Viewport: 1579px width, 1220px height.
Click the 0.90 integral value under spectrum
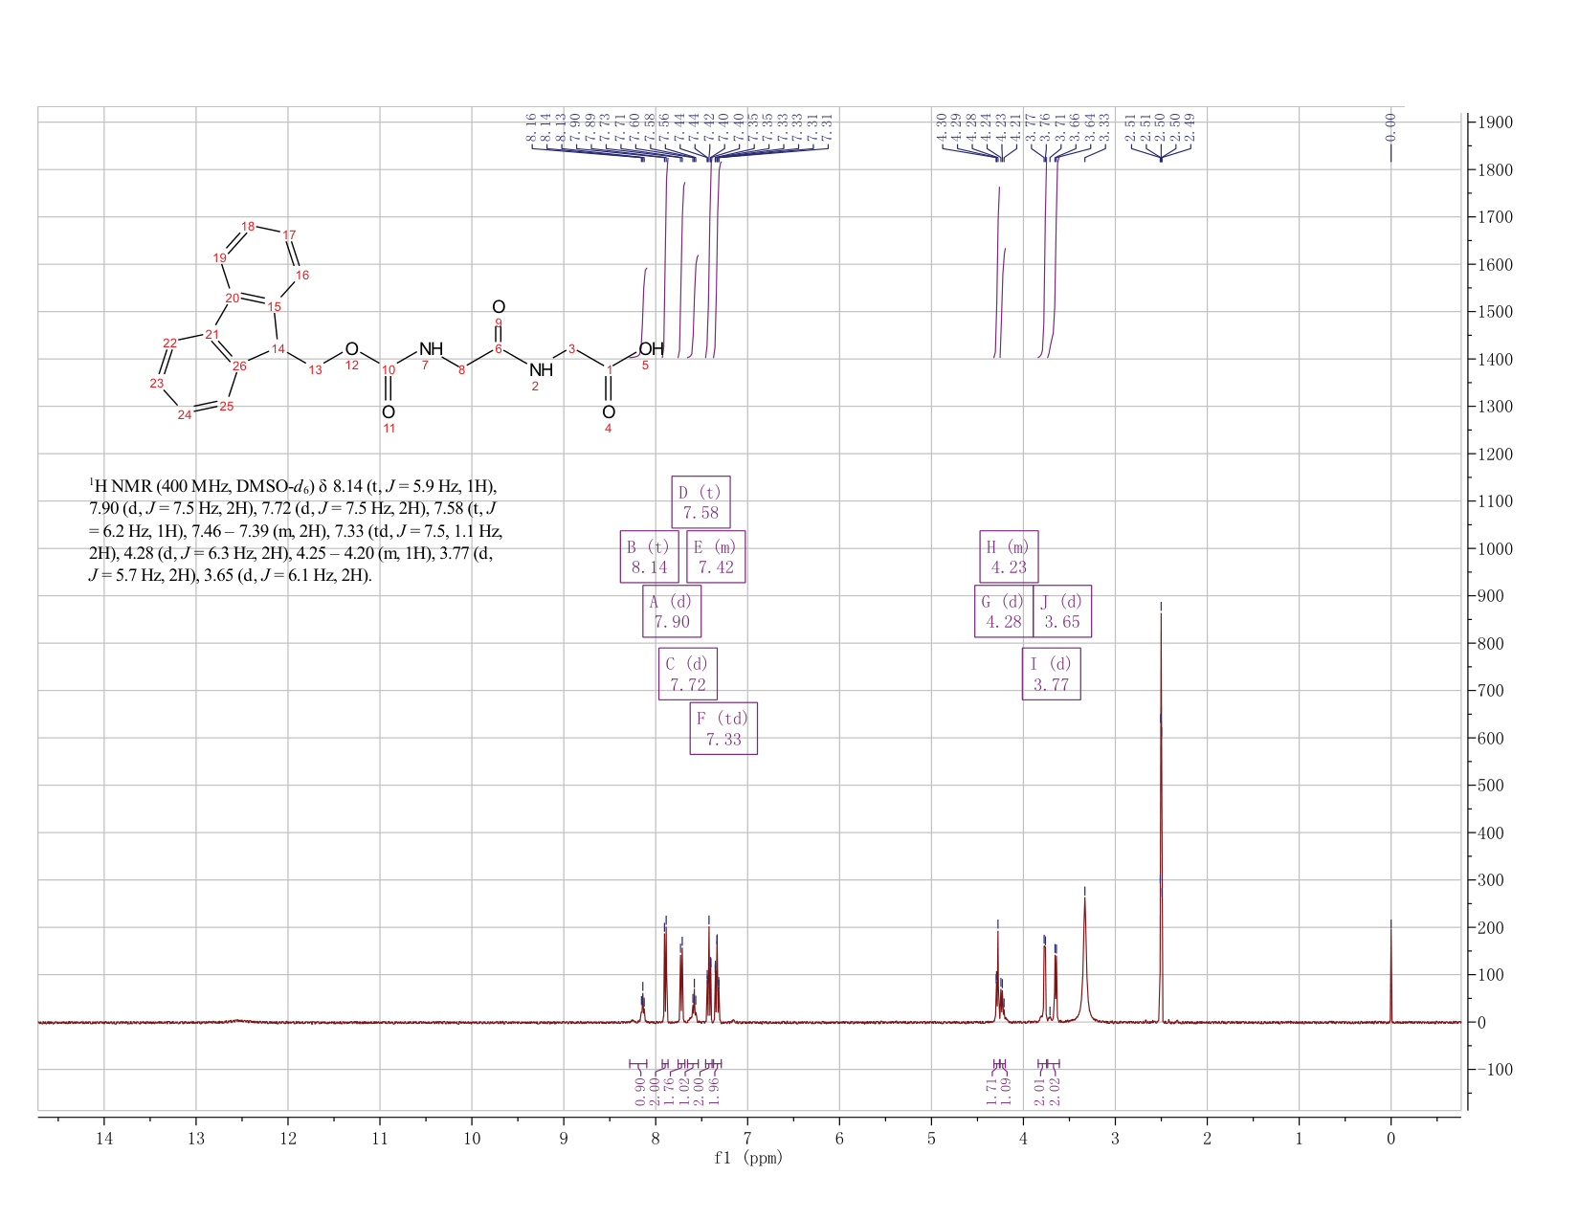click(640, 1091)
